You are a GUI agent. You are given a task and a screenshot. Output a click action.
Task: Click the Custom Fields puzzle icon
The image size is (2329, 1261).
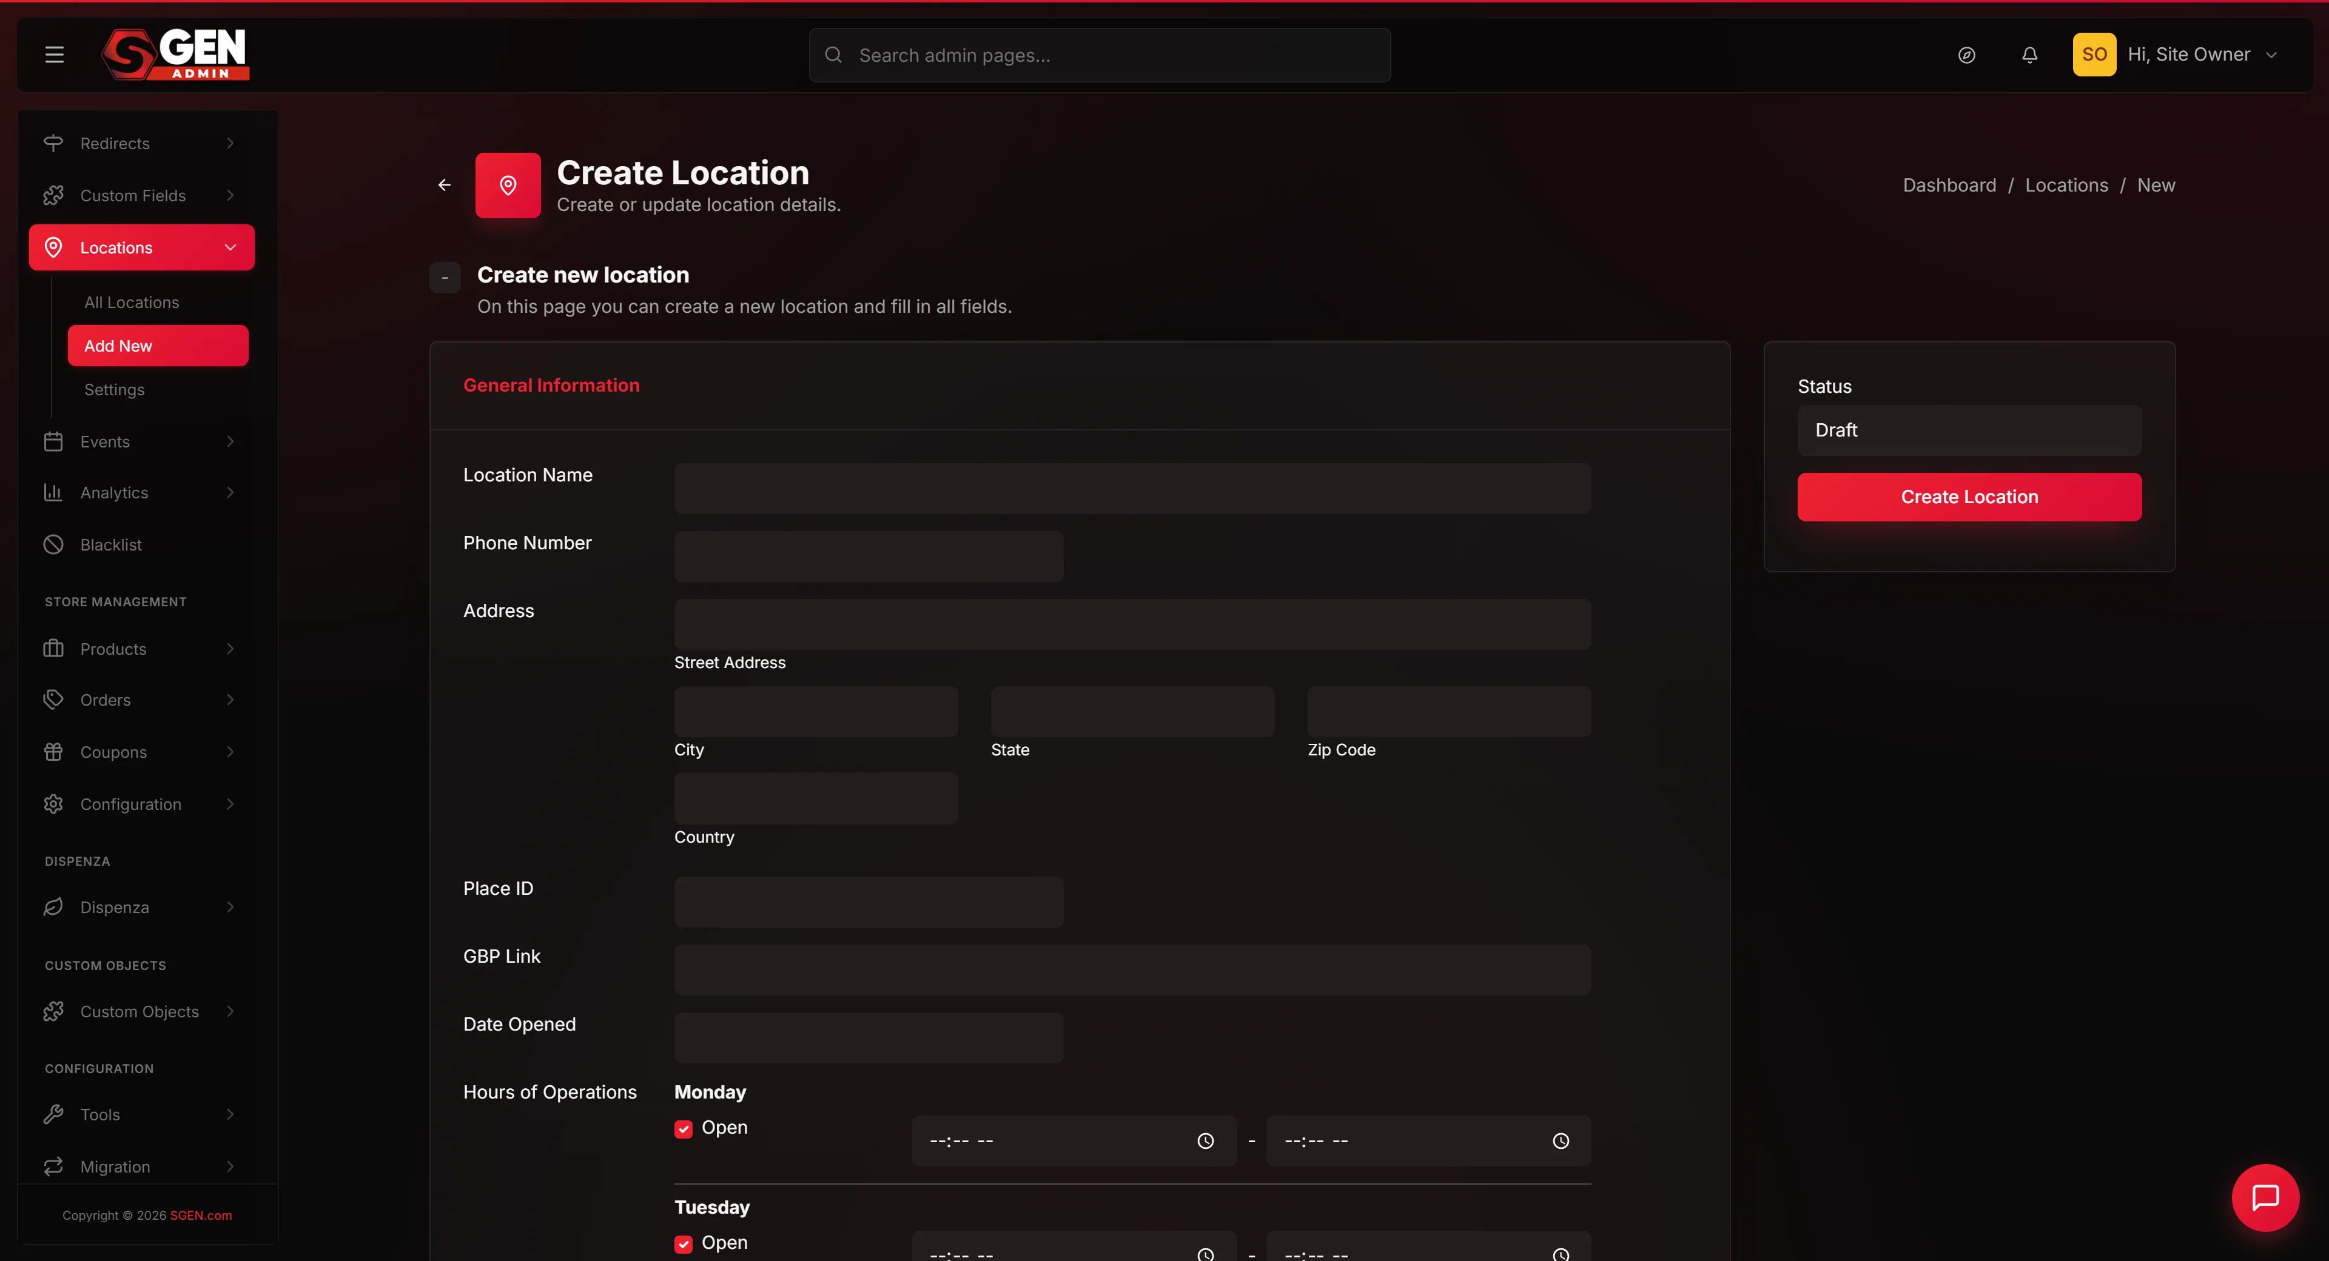click(x=53, y=195)
